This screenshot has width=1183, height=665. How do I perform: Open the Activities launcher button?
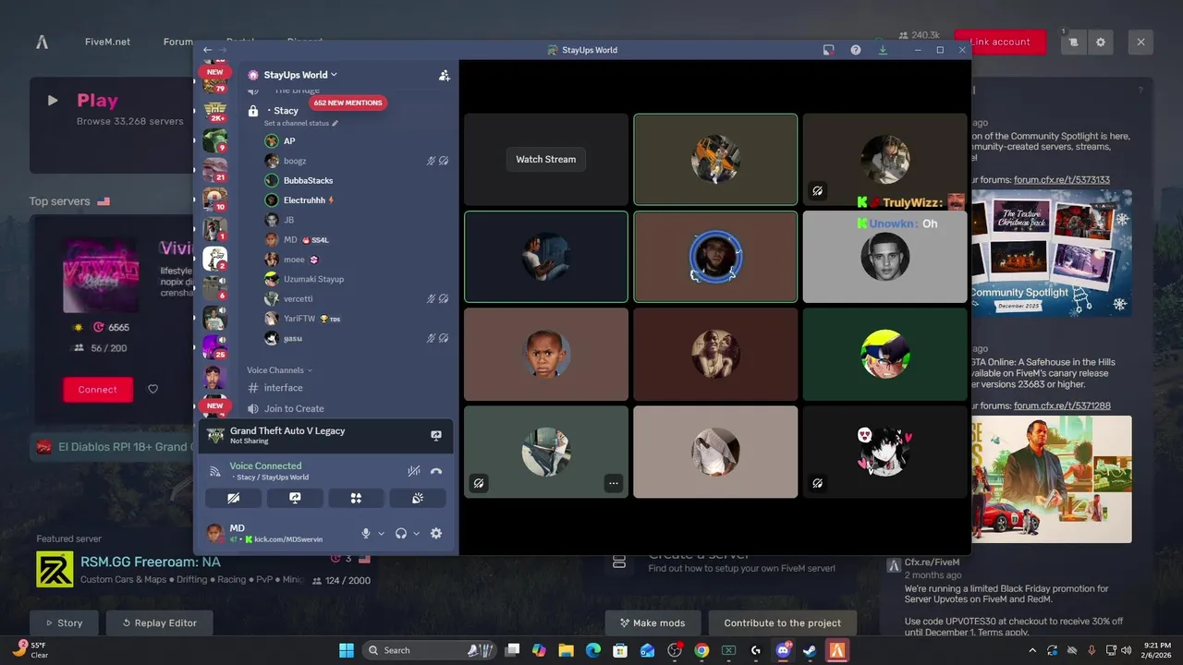coord(356,498)
